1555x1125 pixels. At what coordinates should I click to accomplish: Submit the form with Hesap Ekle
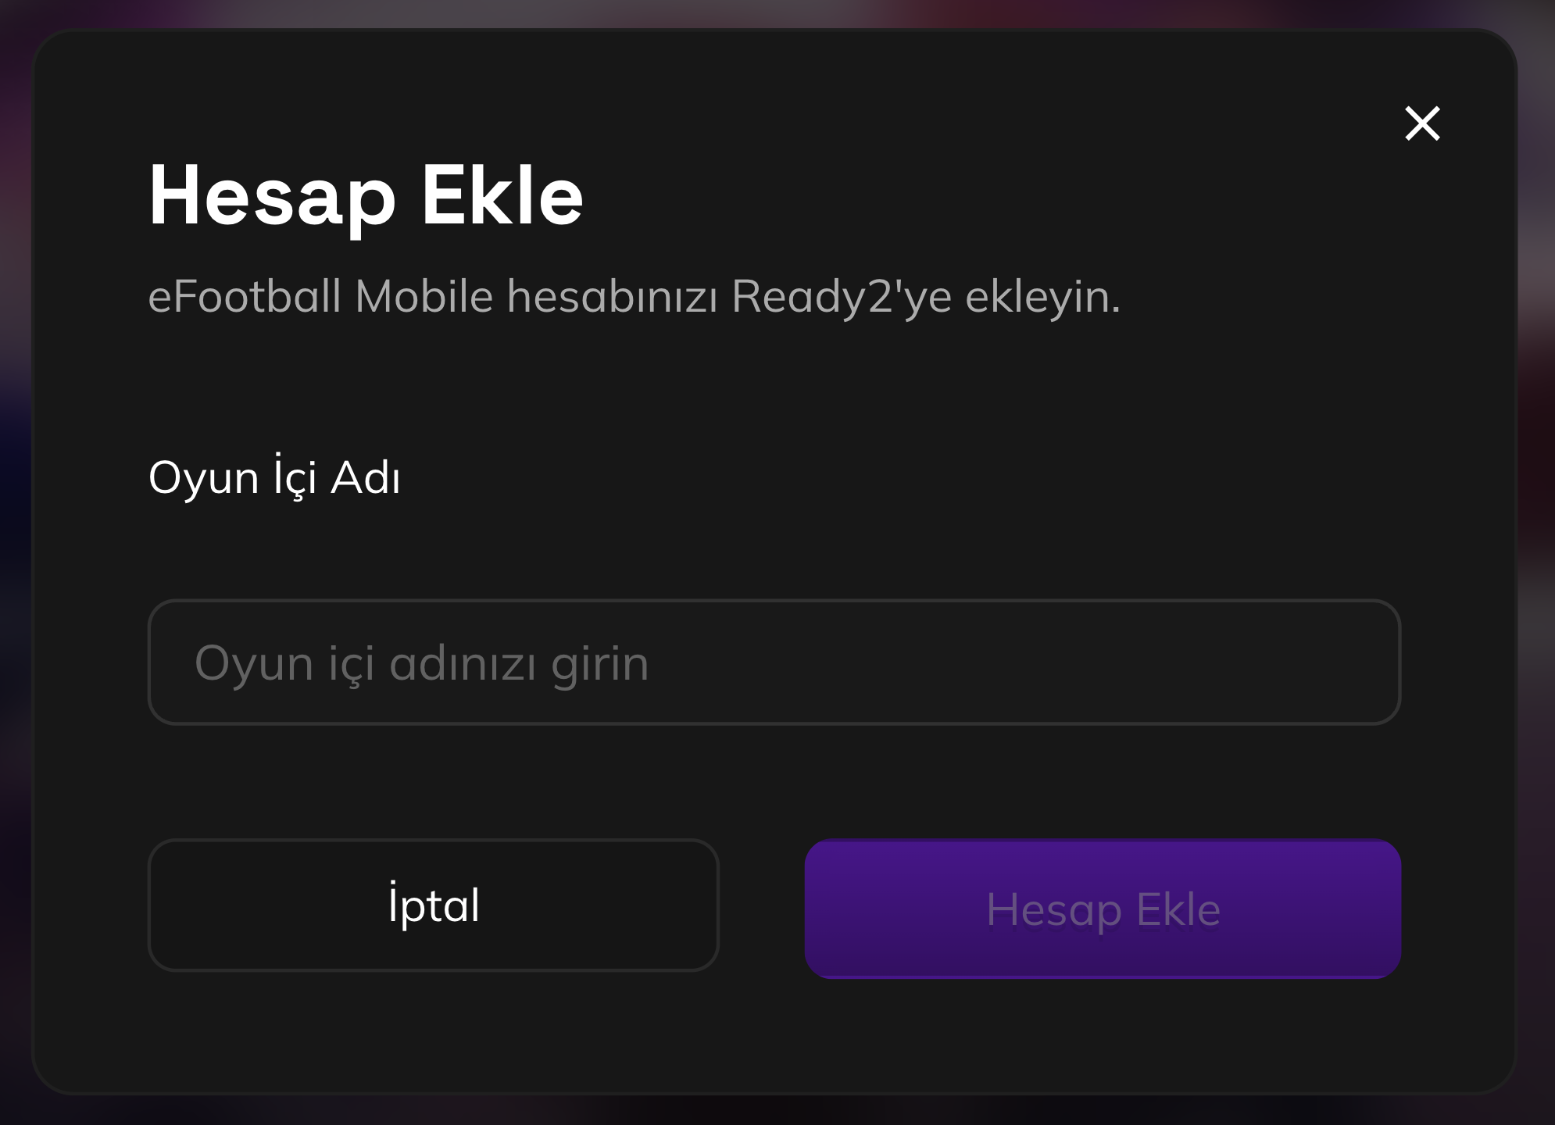click(1103, 909)
